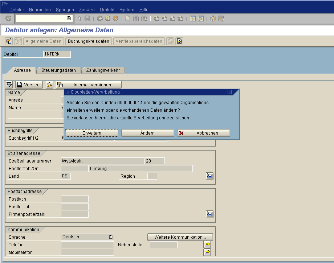Screen dimensions: 334x263
Task: Click the Weitere Kommunikation... button
Action: click(180, 237)
